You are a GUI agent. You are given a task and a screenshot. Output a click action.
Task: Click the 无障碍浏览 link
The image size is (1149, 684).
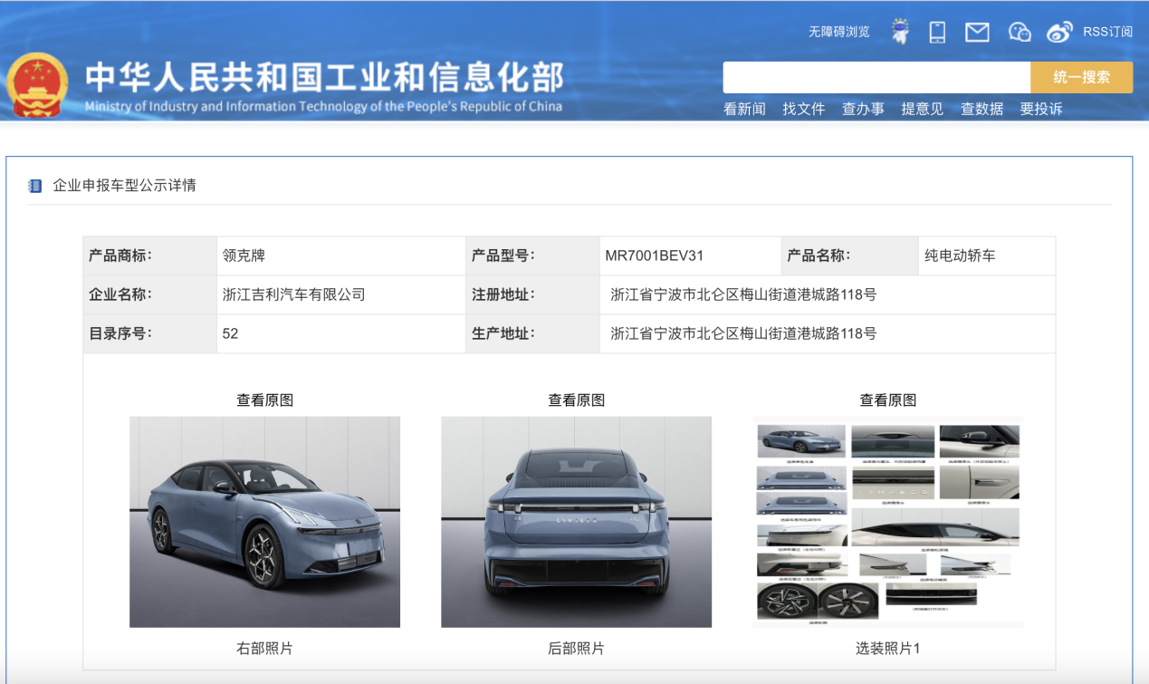point(838,32)
